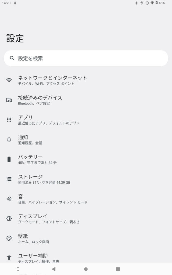Open ストレージ settings entry
Image resolution: width=172 pixels, height=275 pixels.
pyautogui.click(x=44, y=179)
